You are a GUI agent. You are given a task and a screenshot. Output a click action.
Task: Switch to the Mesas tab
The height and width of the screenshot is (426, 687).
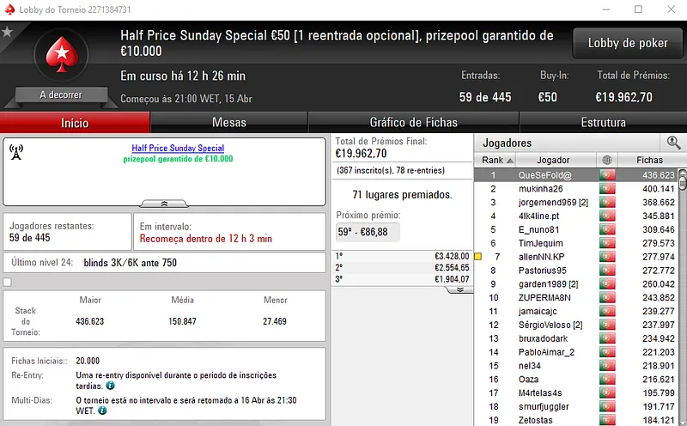click(229, 123)
